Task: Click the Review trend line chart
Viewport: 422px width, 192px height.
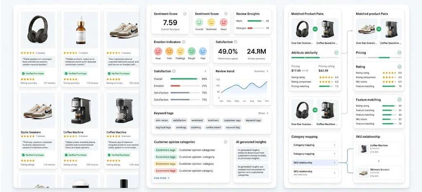Action: coord(244,88)
